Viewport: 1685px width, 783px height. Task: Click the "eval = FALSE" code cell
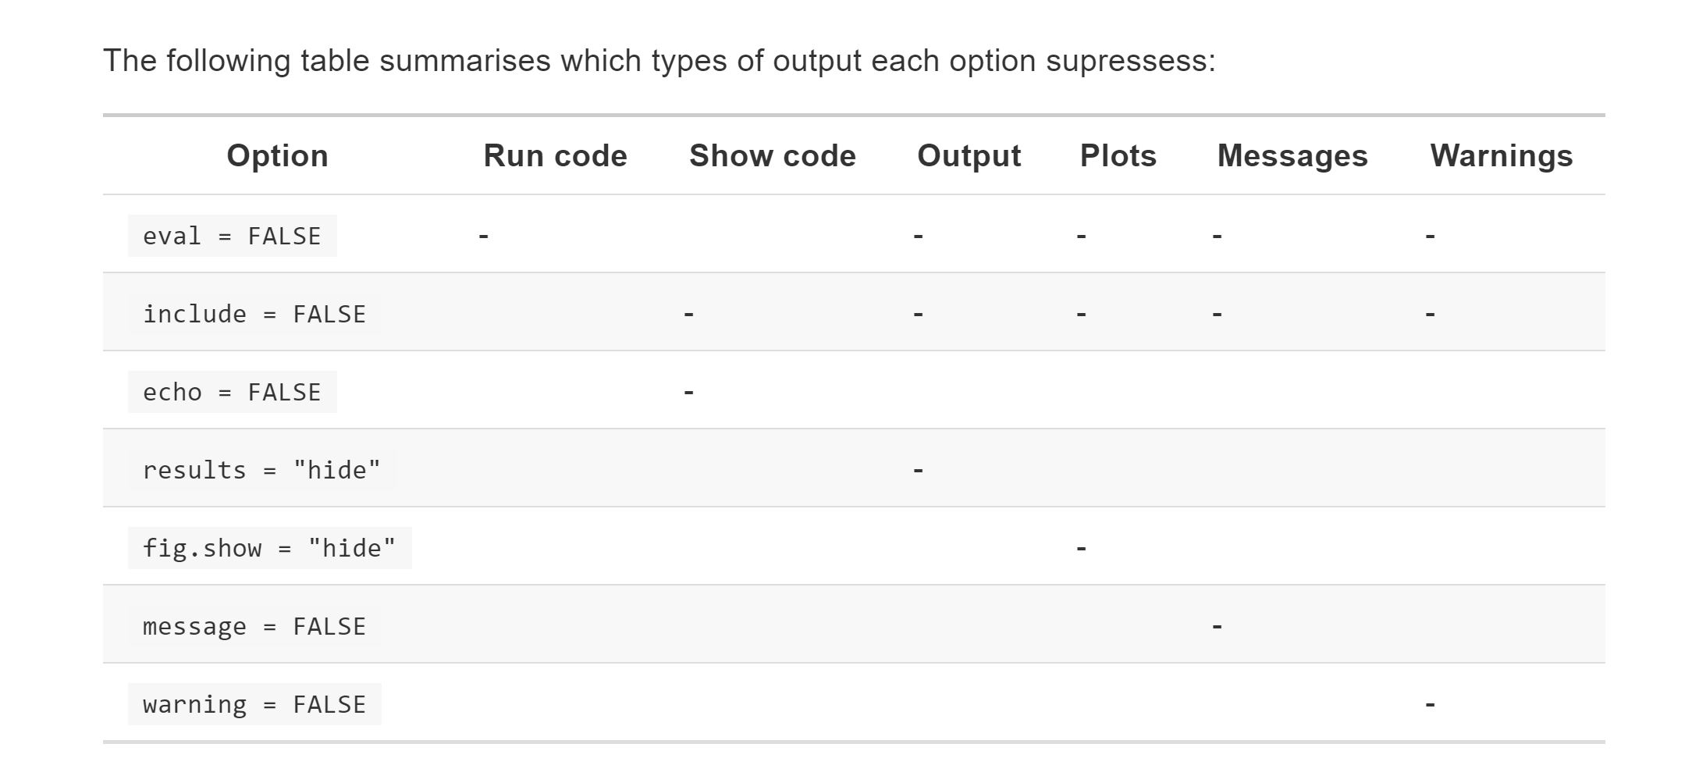[232, 236]
